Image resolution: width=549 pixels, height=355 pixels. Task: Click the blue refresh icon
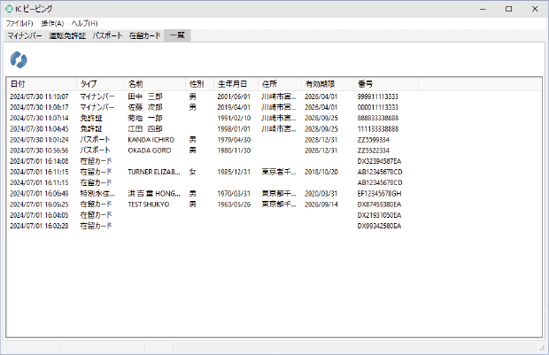click(19, 59)
